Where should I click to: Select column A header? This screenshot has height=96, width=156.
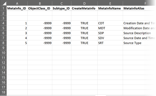pos(17,3)
